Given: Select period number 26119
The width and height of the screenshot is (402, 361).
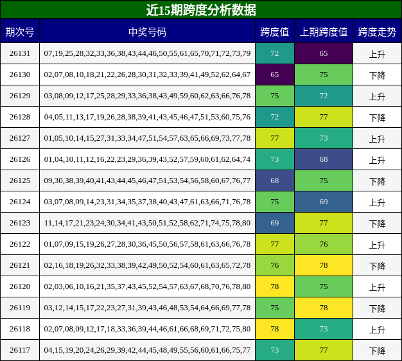Looking at the screenshot, I should pos(20,308).
